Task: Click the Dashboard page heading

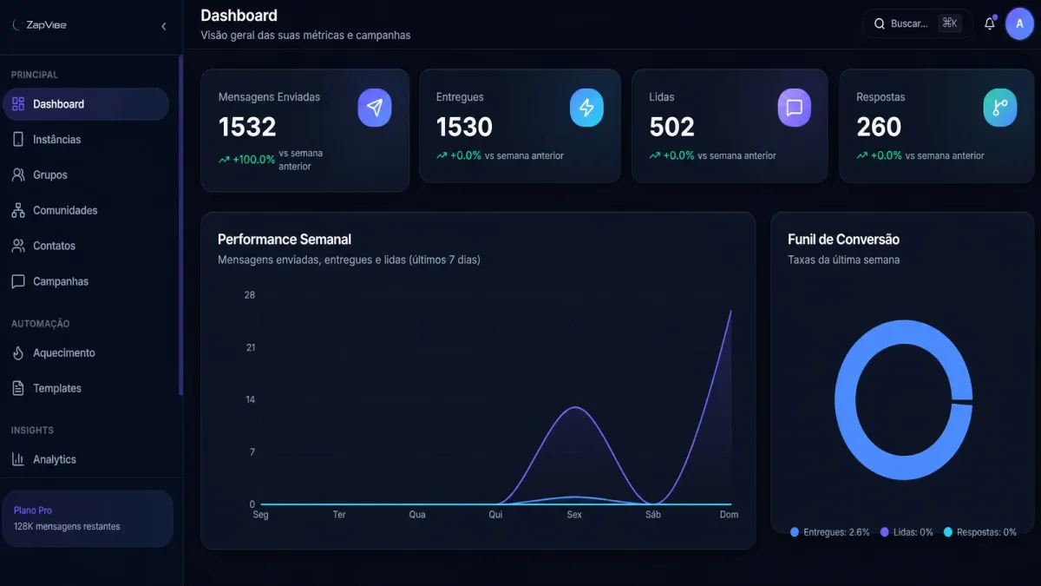Action: [239, 16]
